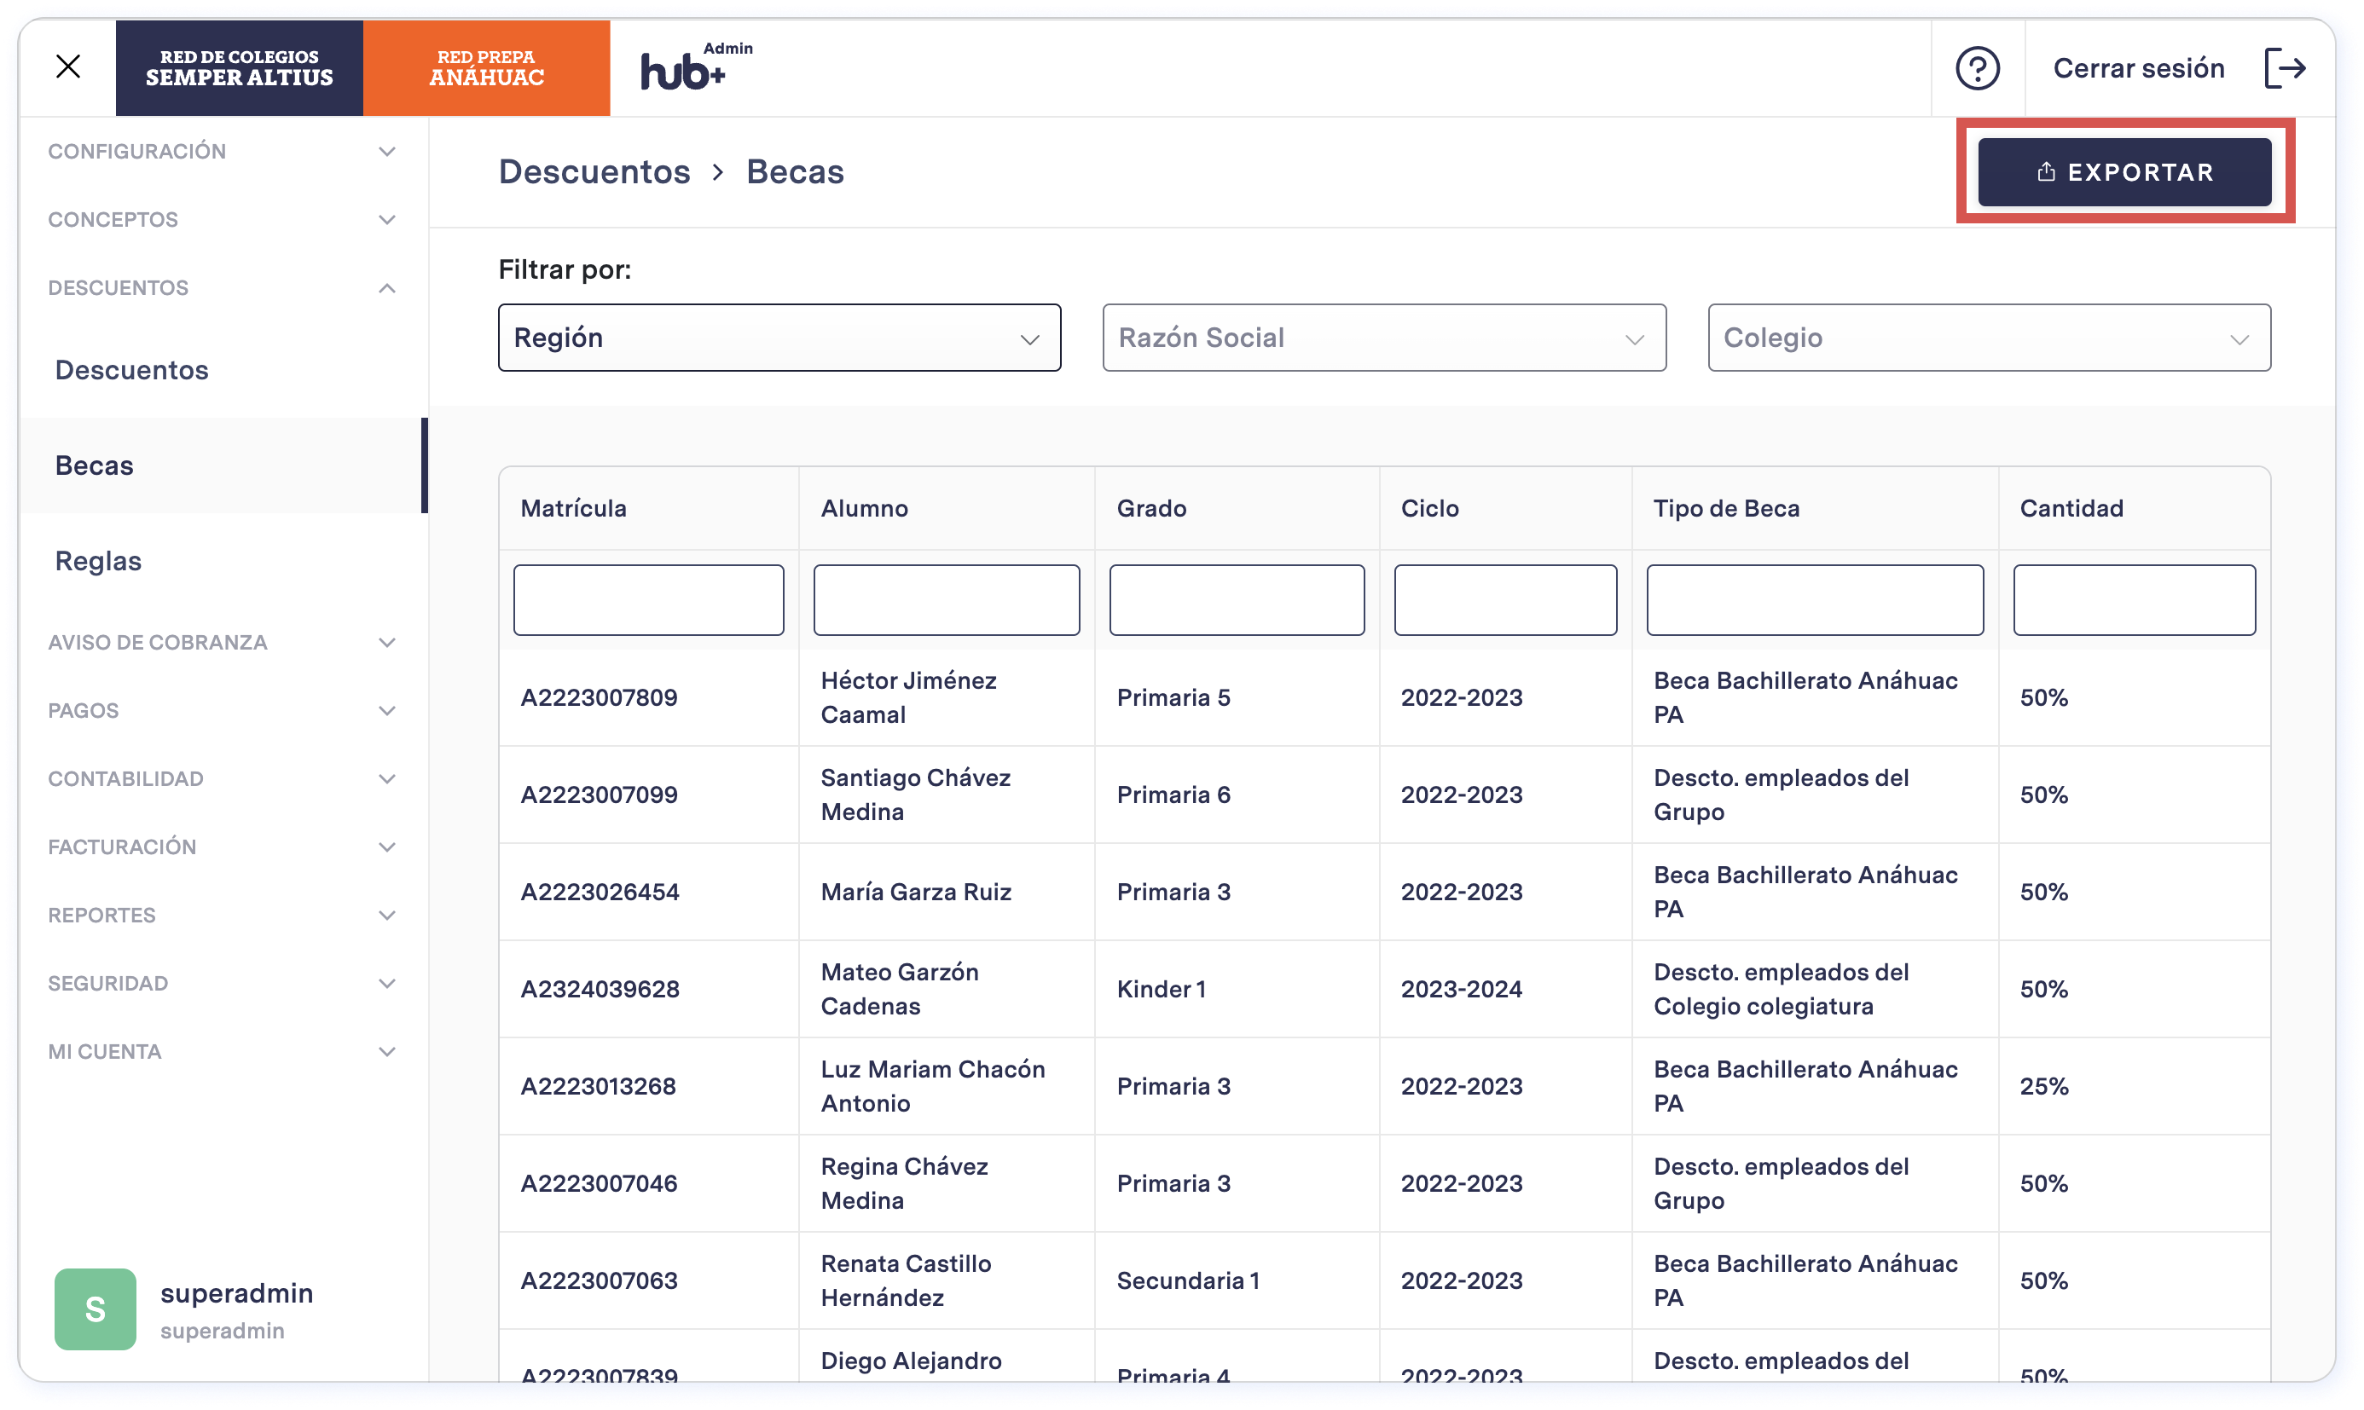The height and width of the screenshot is (1410, 2364).
Task: Collapse the DESCUENTOS menu section
Action: click(x=223, y=288)
